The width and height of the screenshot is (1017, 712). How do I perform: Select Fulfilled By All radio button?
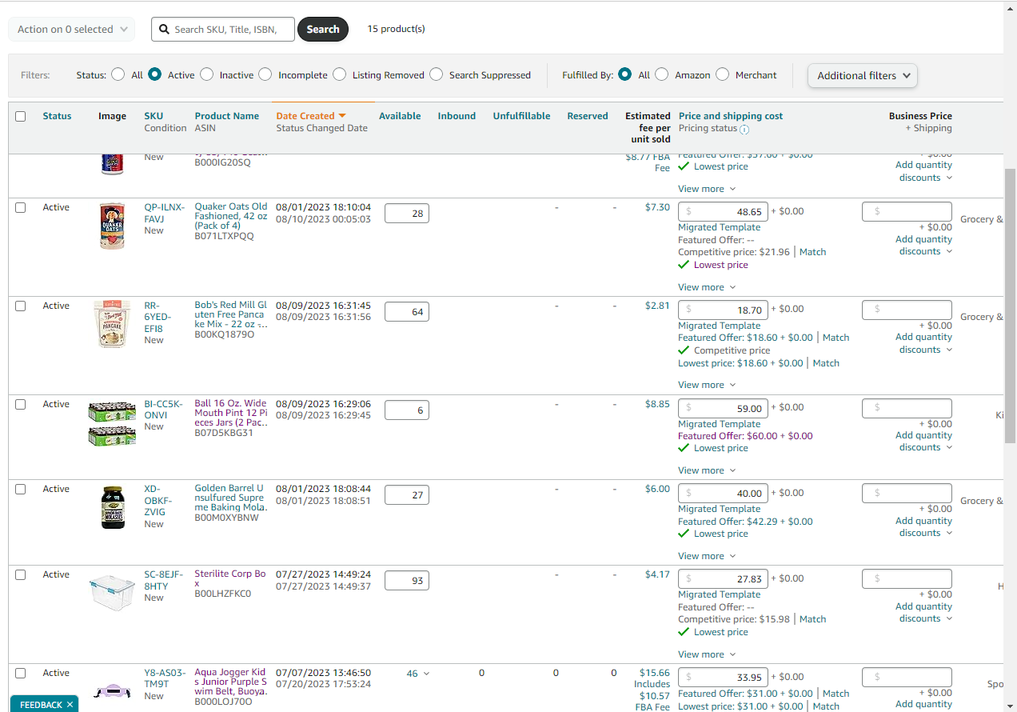(625, 74)
